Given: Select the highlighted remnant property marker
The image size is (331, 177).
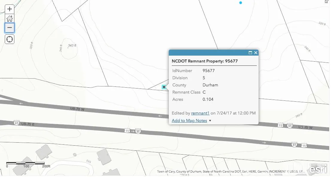Looking at the screenshot, I should 164,87.
